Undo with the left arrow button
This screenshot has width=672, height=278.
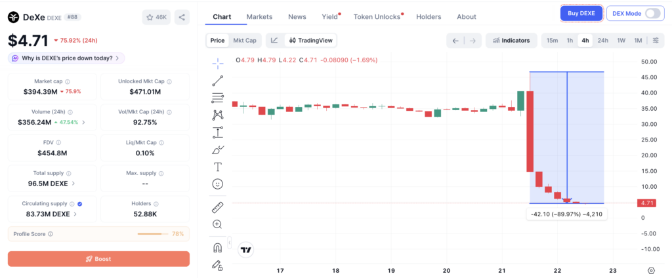point(455,41)
